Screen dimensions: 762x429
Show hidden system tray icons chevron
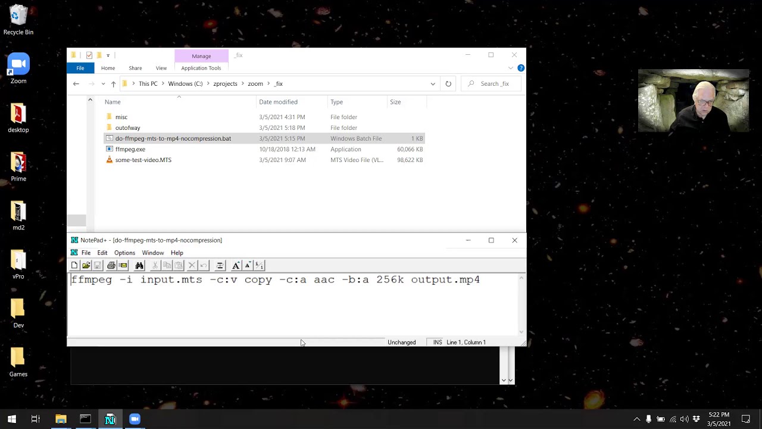point(636,419)
